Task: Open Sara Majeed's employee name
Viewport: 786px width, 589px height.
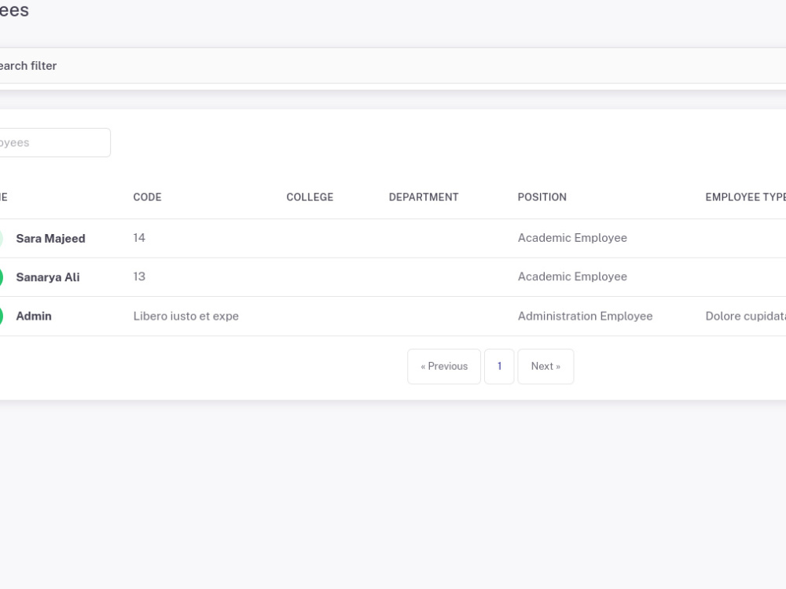Action: (50, 239)
